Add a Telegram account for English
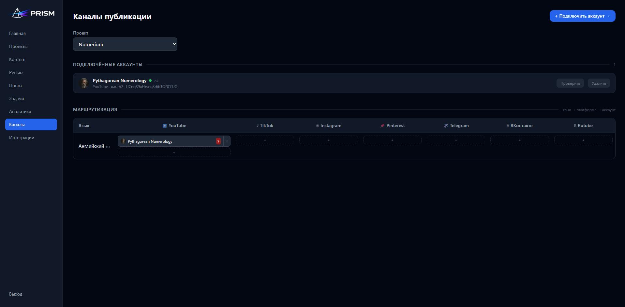This screenshot has height=307, width=625. click(456, 140)
